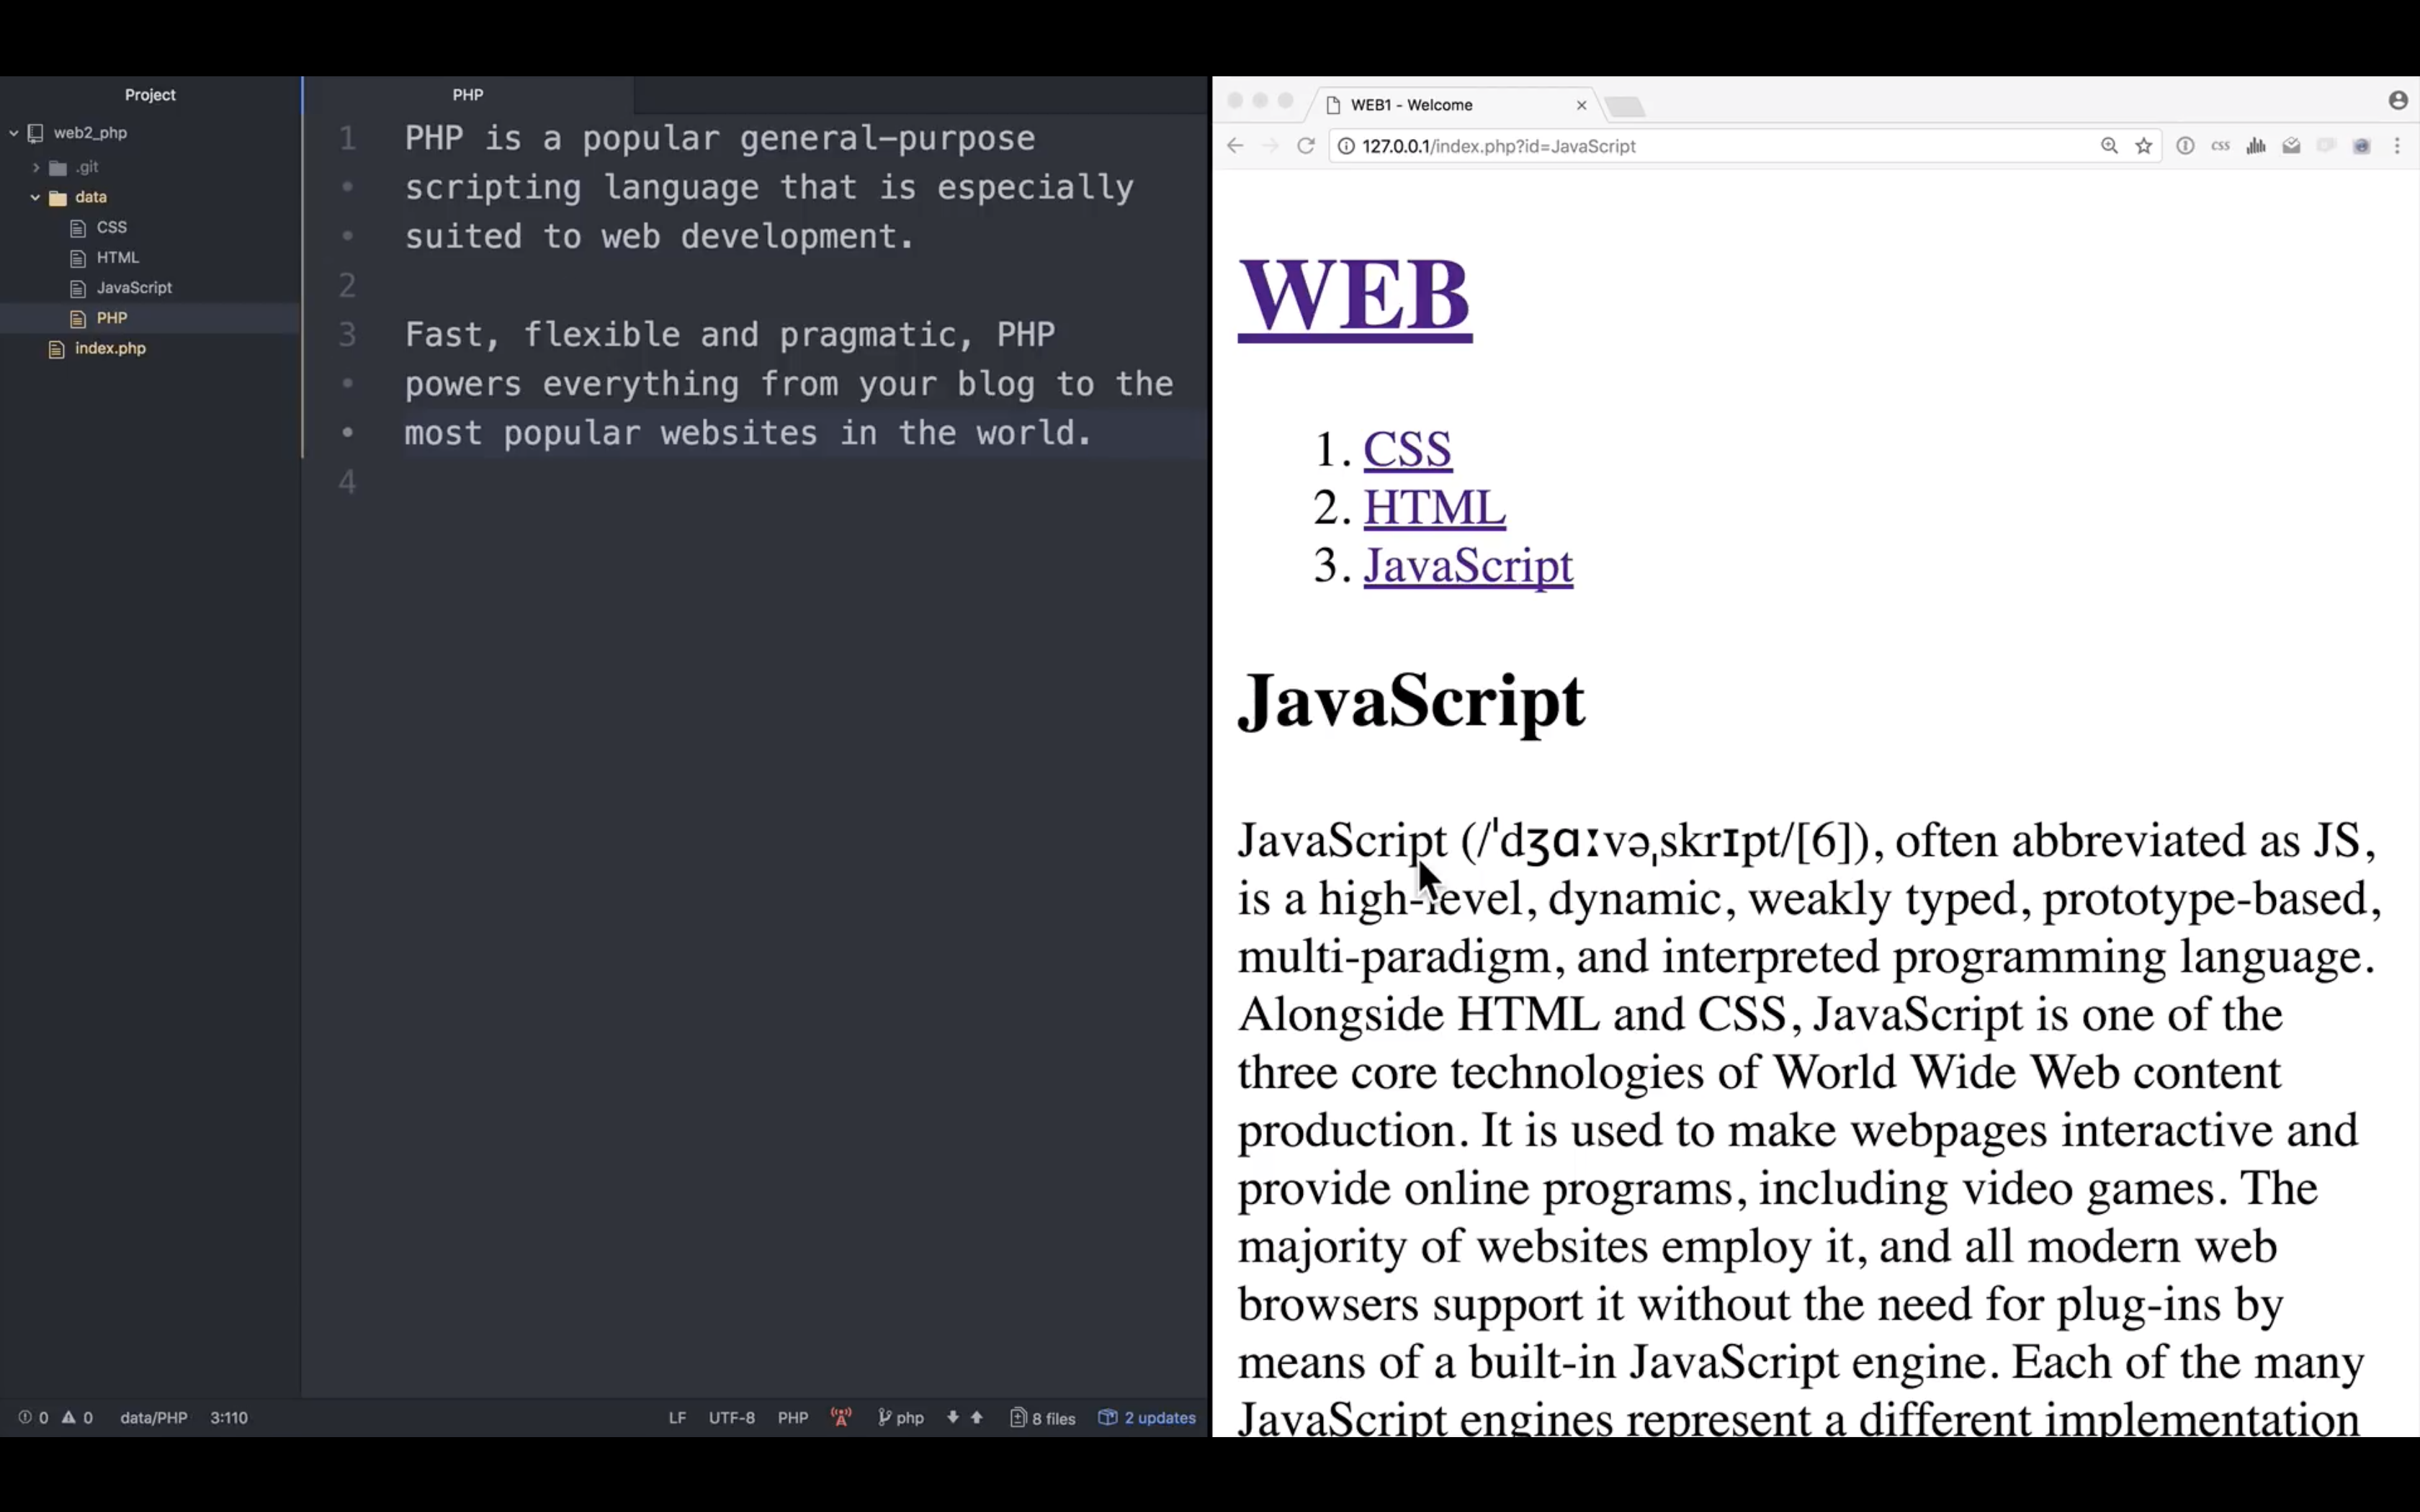2420x1512 pixels.
Task: Click the red broadcast tower status icon
Action: coord(841,1417)
